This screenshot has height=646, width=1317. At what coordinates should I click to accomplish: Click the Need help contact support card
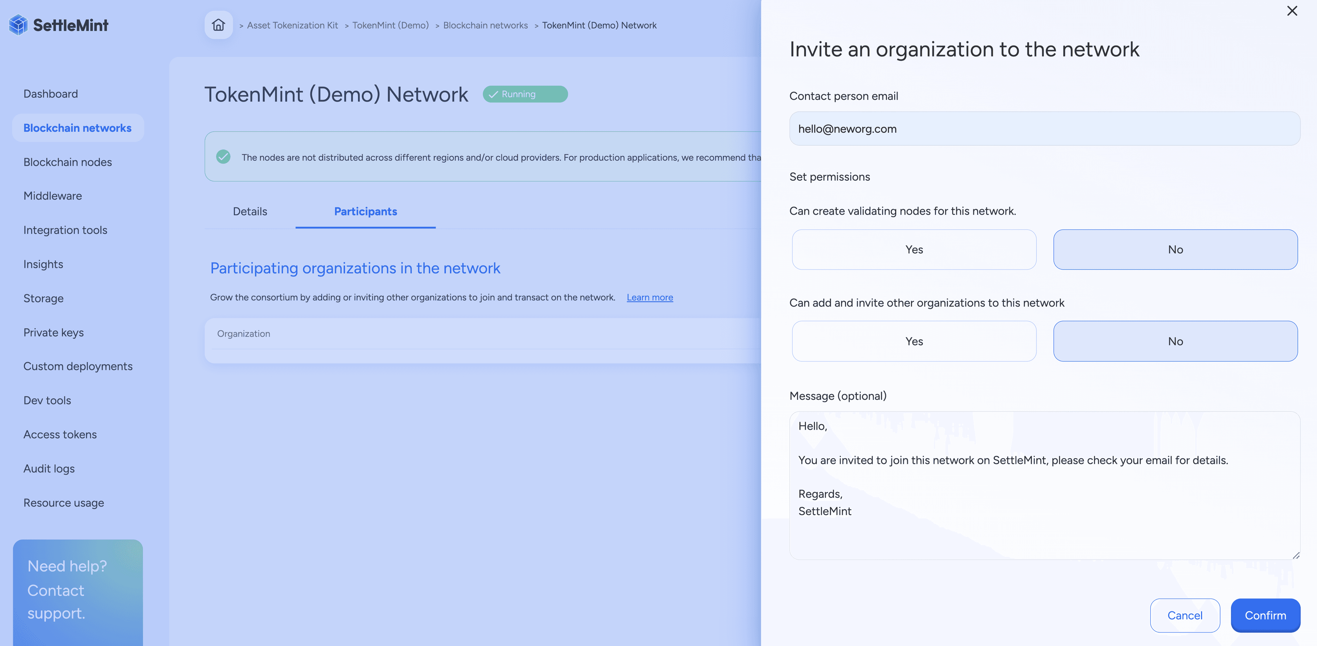(78, 592)
